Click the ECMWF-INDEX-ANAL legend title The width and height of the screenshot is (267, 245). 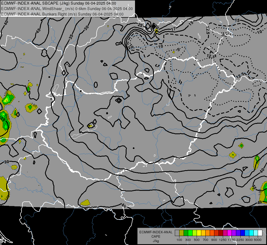point(156,232)
